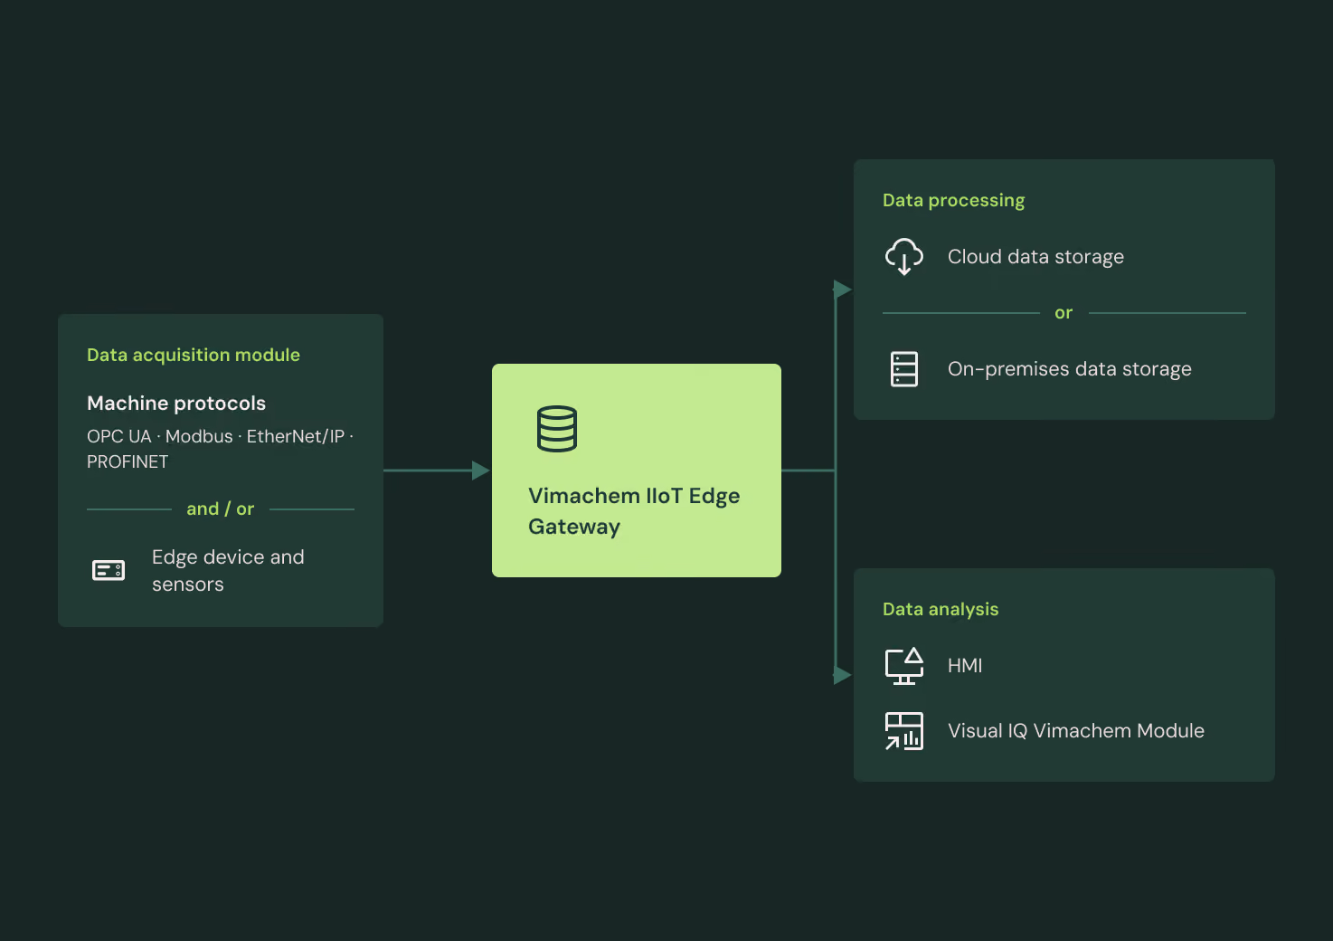Viewport: 1333px width, 941px height.
Task: Click "Visual IQ Vimachem Module" label
Action: (x=1076, y=731)
